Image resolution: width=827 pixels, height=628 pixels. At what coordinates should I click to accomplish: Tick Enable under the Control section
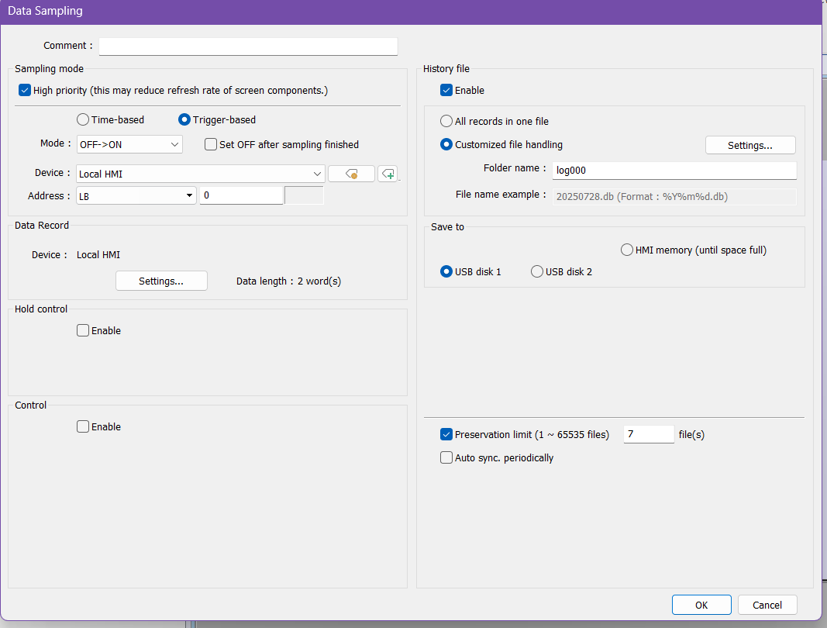(x=83, y=427)
